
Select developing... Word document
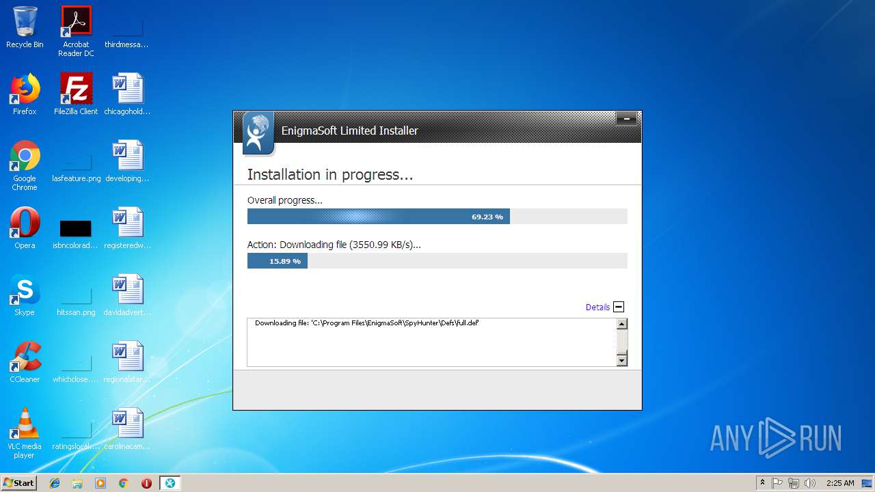127,162
